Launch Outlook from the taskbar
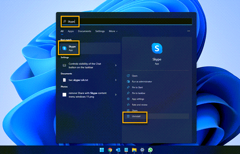Image resolution: width=240 pixels, height=154 pixels. pyautogui.click(x=118, y=150)
